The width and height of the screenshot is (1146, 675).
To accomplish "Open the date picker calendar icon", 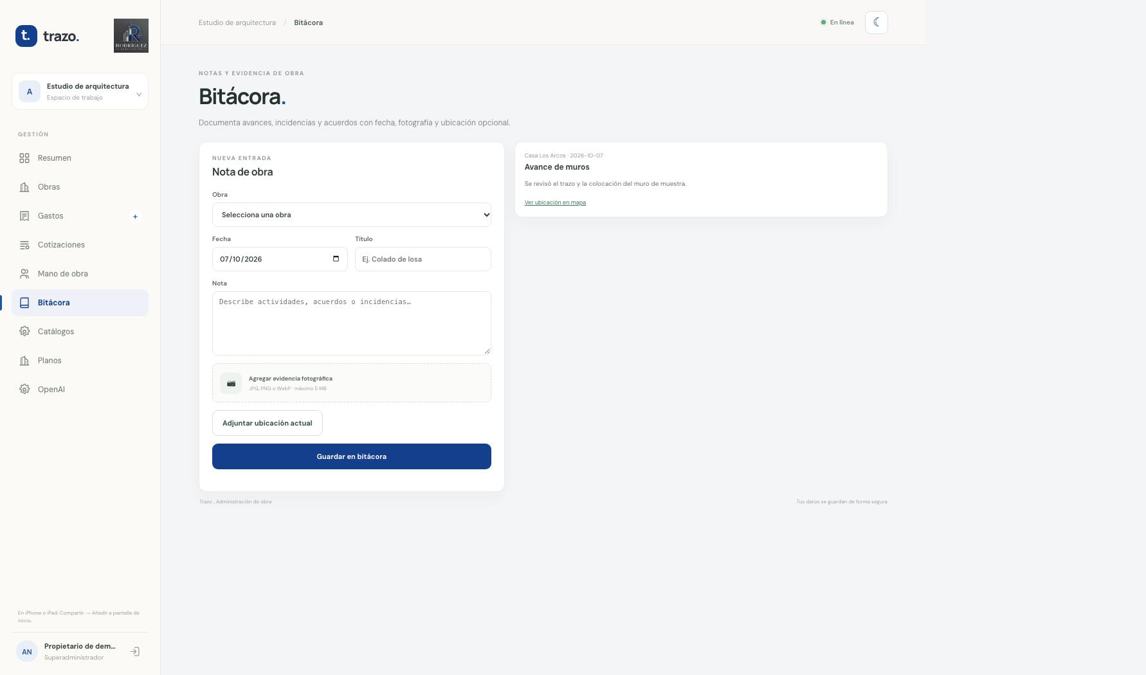I will (336, 259).
